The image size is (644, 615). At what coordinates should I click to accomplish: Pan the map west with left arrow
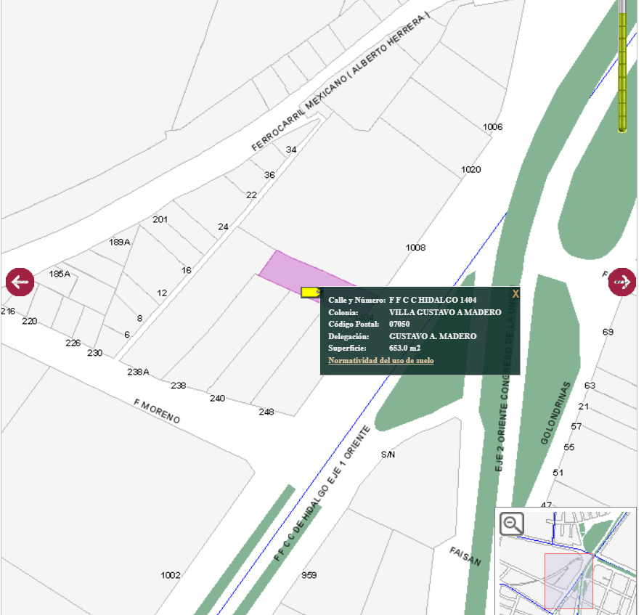[20, 282]
